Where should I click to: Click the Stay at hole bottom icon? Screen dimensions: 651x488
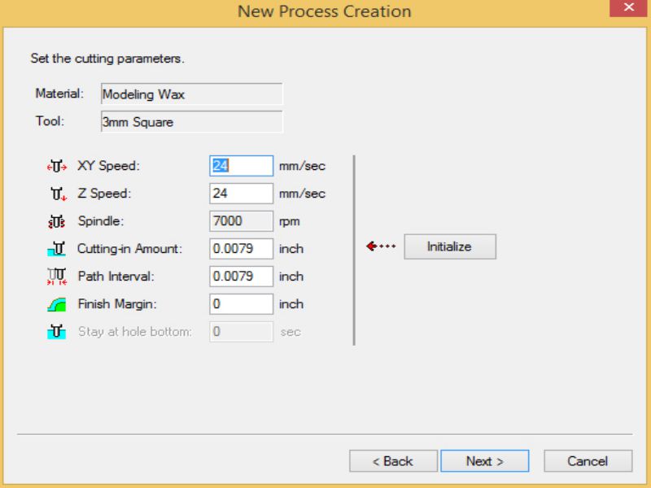click(x=56, y=332)
